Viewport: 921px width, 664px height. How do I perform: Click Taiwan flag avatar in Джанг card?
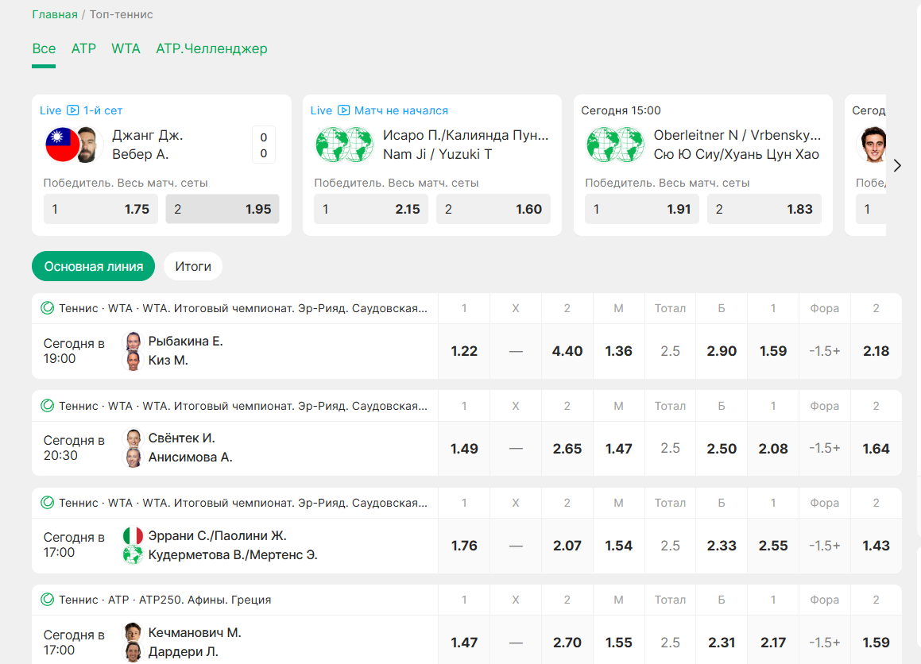click(59, 145)
